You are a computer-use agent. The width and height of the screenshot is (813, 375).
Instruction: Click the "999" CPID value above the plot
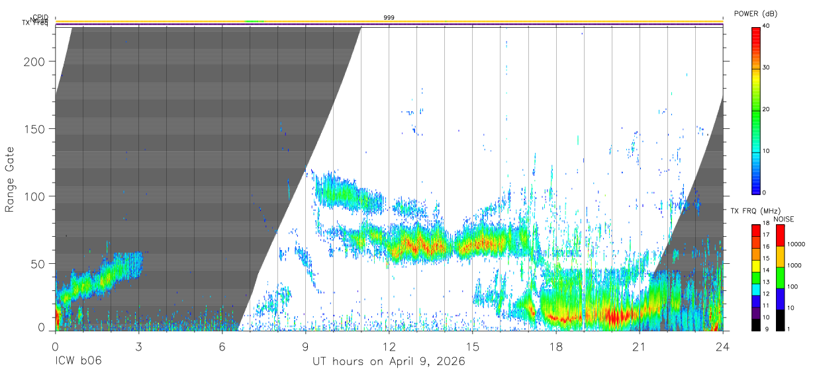[389, 18]
